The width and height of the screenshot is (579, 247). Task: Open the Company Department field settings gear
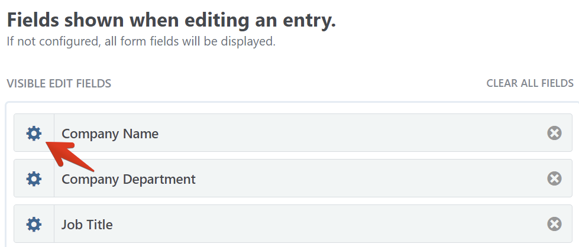tap(34, 178)
